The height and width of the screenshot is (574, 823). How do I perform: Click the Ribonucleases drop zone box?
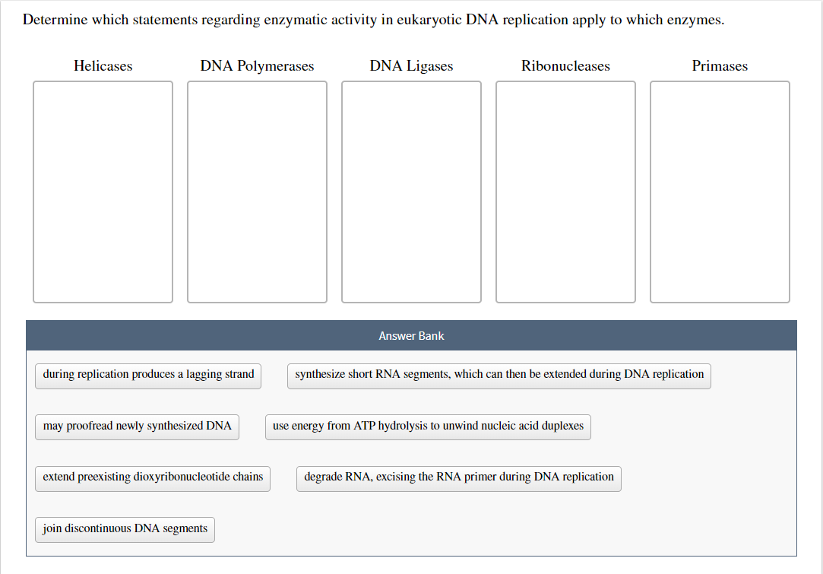[x=565, y=190]
